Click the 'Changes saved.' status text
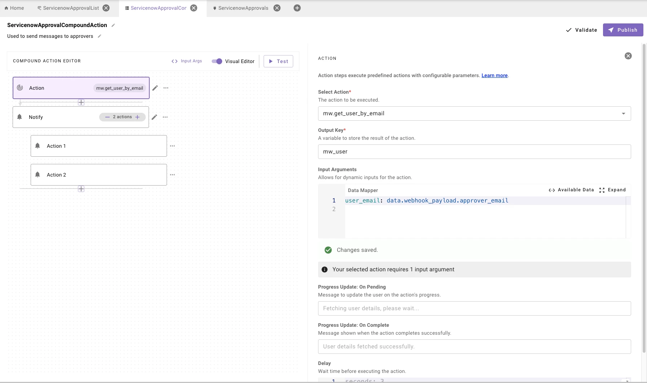 click(x=357, y=250)
